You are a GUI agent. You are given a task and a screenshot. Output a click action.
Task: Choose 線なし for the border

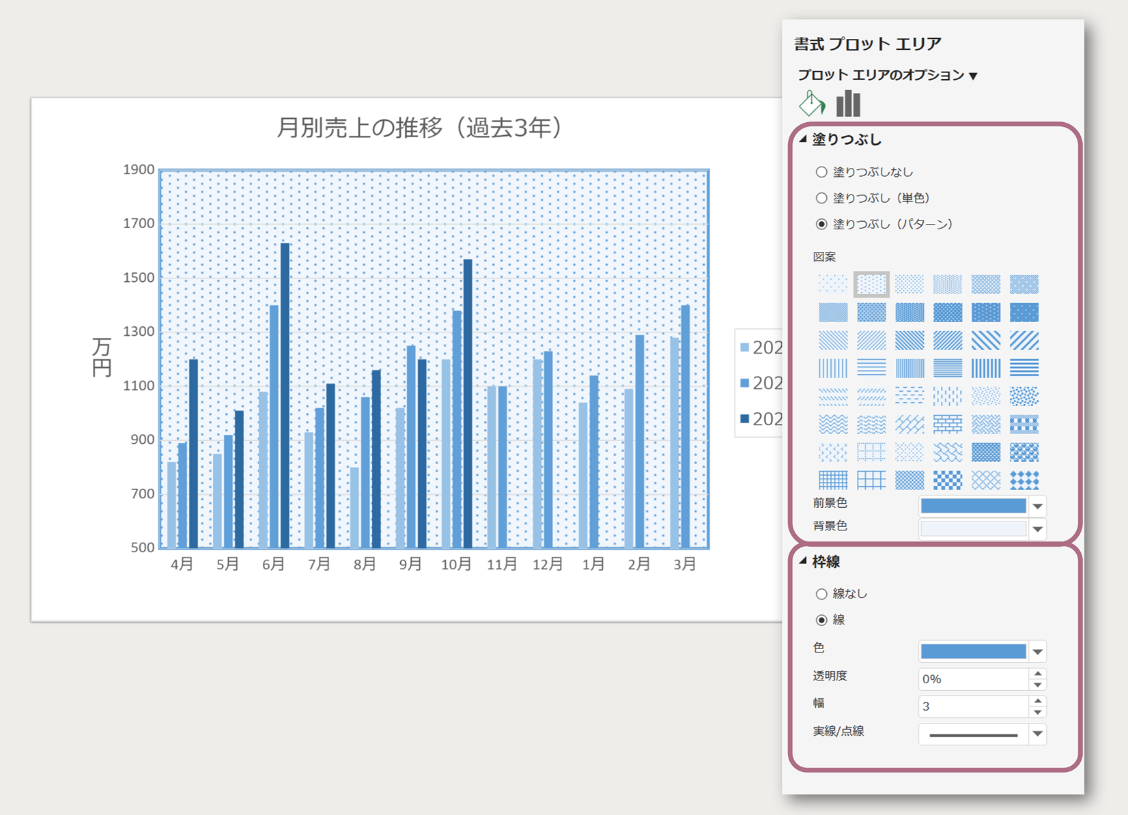(821, 594)
